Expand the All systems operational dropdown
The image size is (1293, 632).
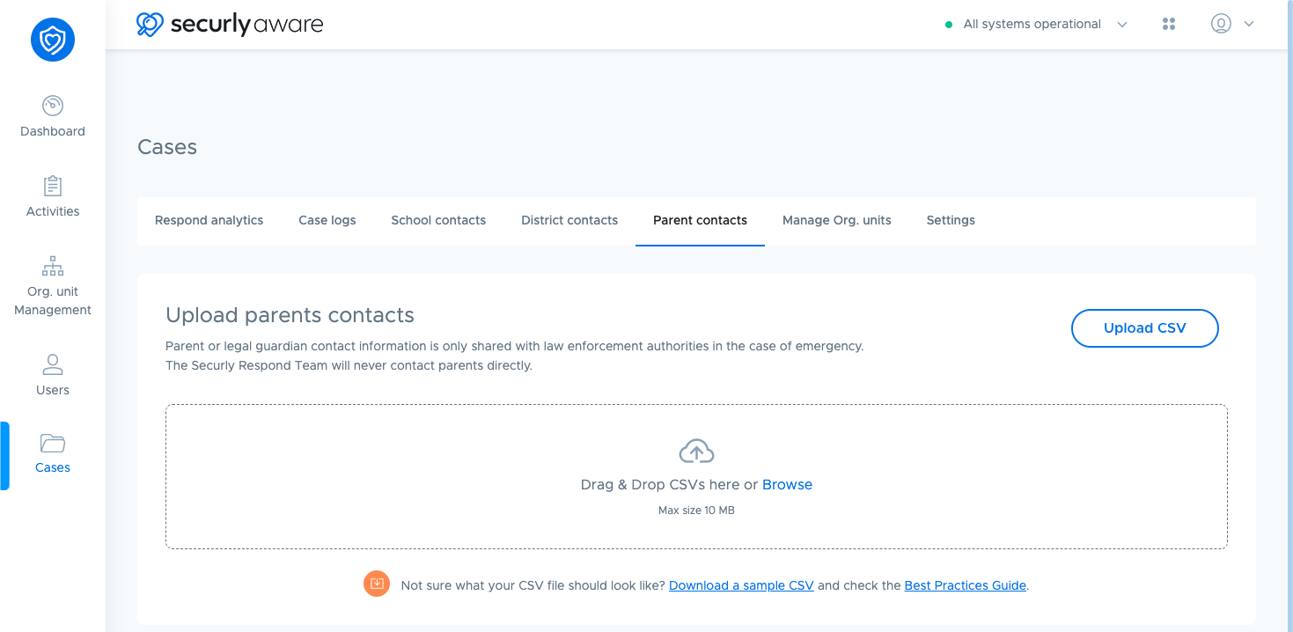[1036, 25]
